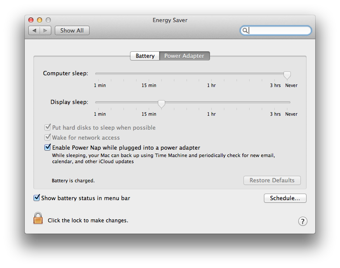This screenshot has width=340, height=268.
Task: Switch to the Battery tab
Action: [145, 56]
